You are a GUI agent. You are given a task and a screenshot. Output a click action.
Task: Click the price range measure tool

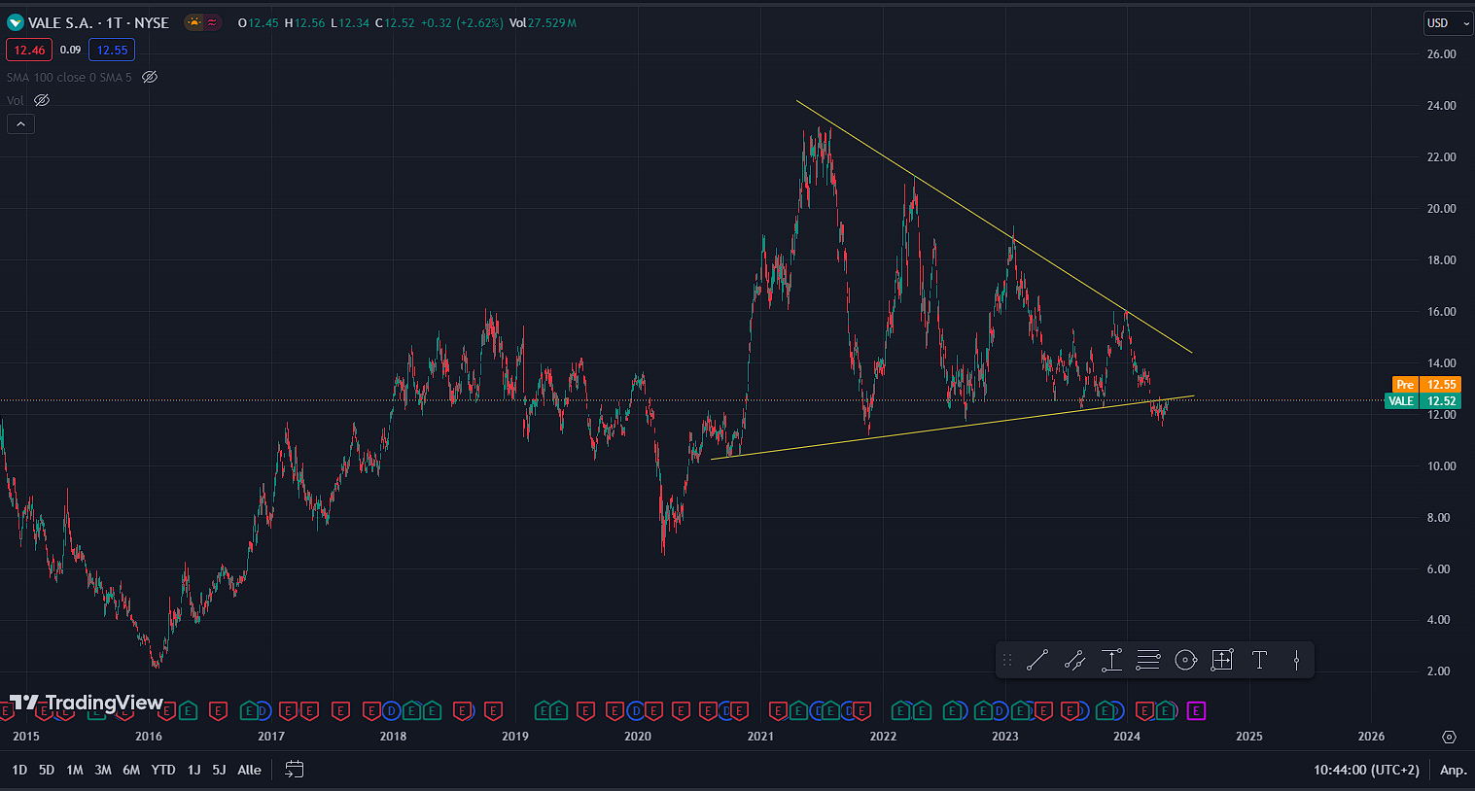(1111, 661)
